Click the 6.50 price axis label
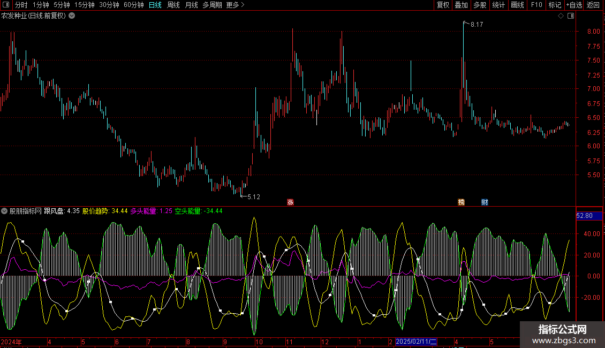The height and width of the screenshot is (348, 605). 594,118
